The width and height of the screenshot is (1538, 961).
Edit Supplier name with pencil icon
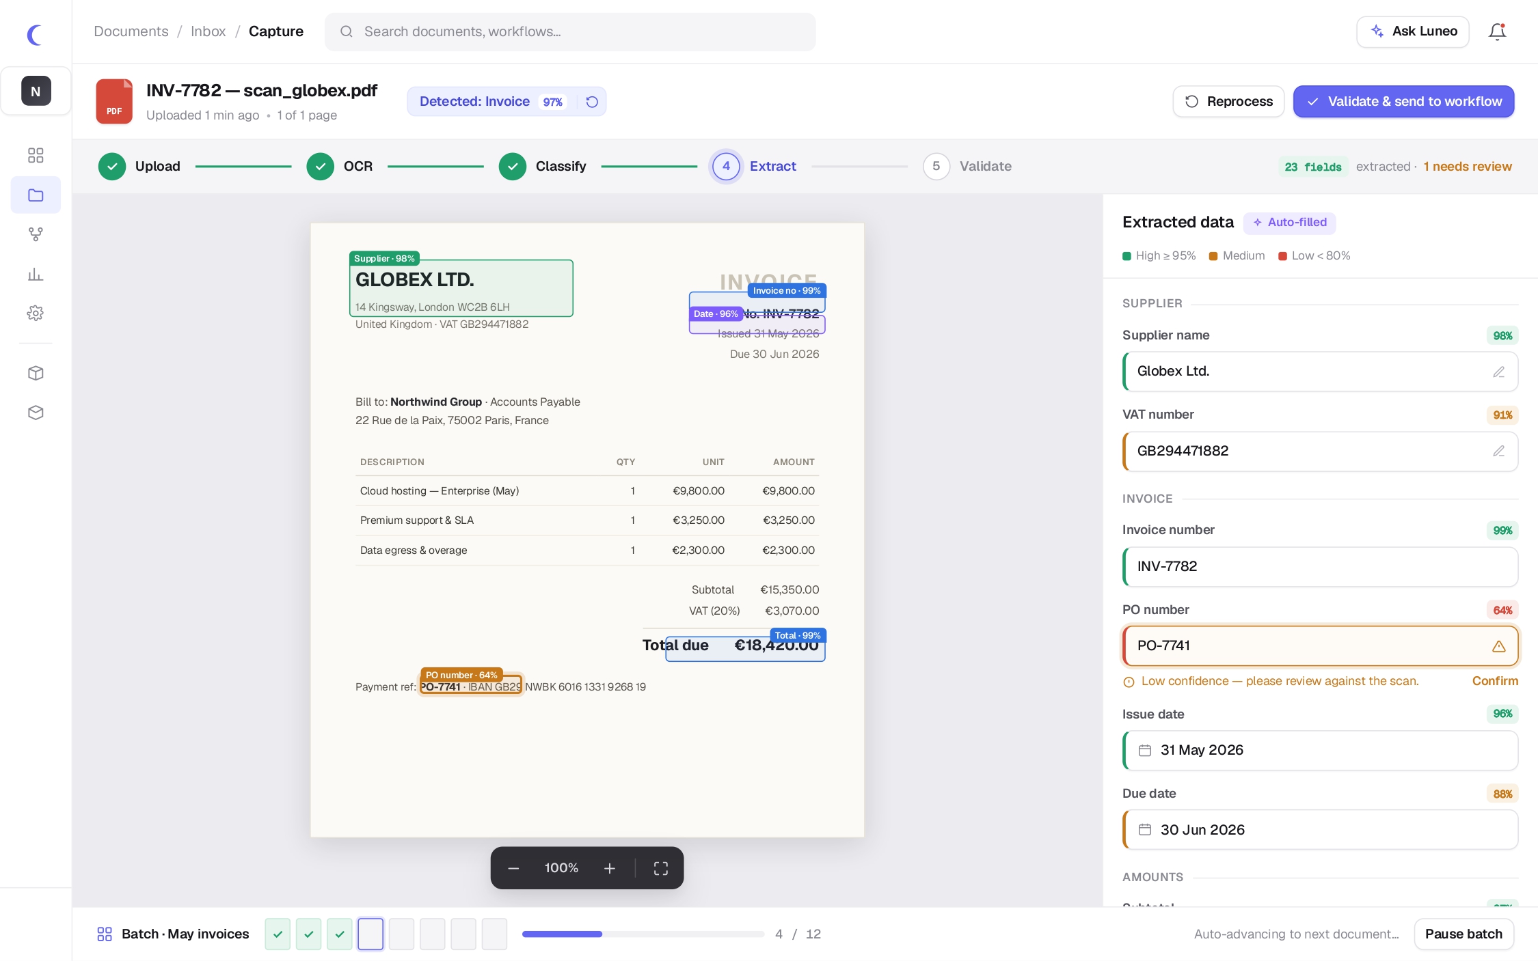1498,372
